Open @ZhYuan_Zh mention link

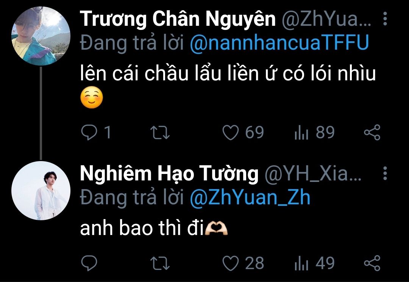click(x=250, y=198)
